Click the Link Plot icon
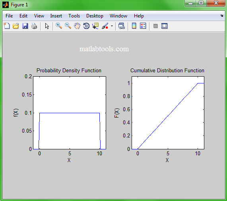Image resolution: width=227 pixels, height=201 pixels. [122, 26]
